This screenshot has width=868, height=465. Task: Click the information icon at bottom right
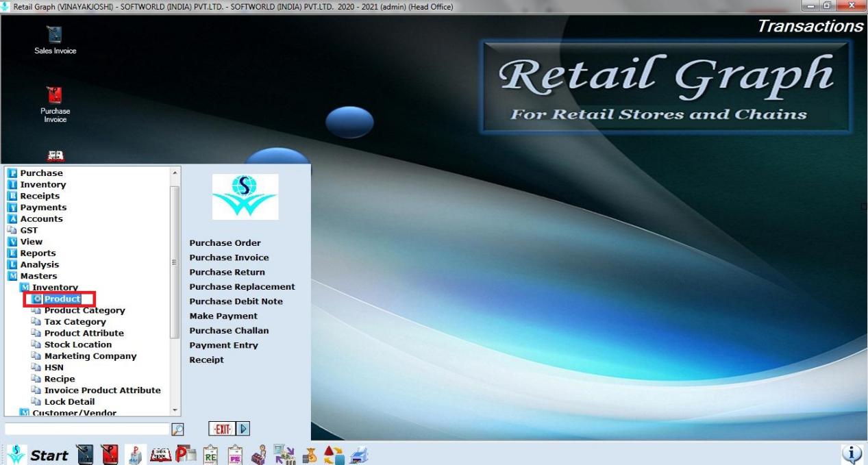tap(852, 454)
